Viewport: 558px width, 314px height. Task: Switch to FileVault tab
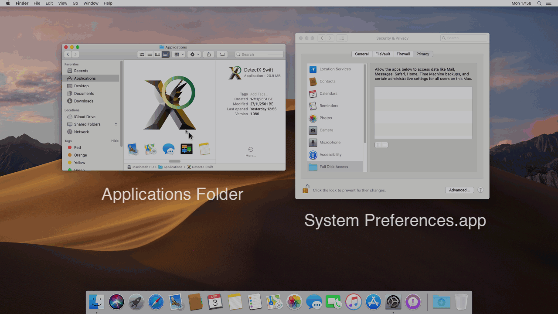pyautogui.click(x=383, y=54)
